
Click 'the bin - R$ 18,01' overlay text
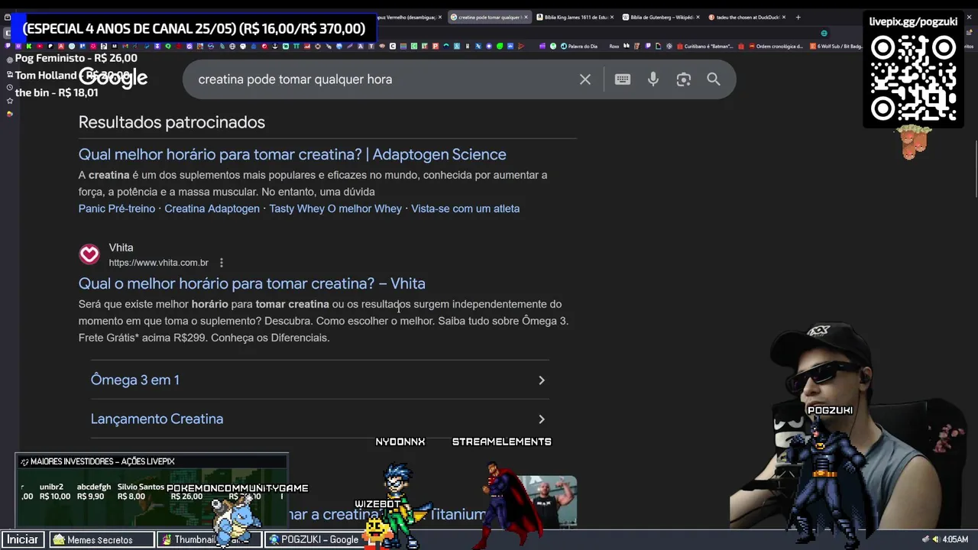[x=57, y=92]
